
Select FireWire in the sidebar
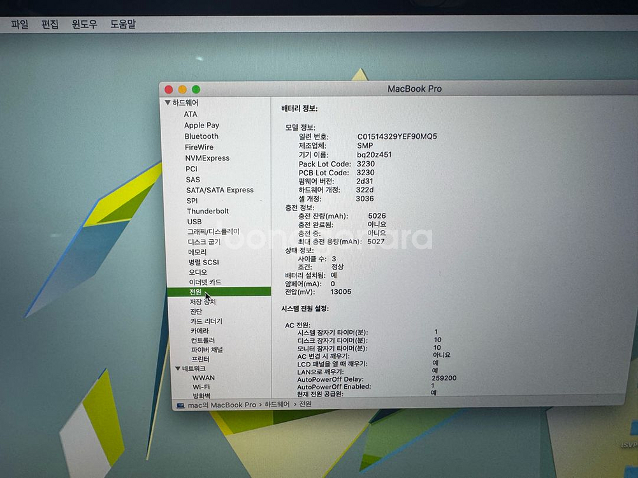pos(199,147)
